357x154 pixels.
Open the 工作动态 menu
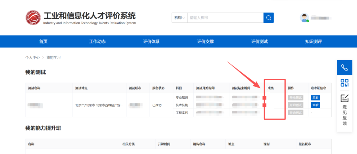click(97, 41)
